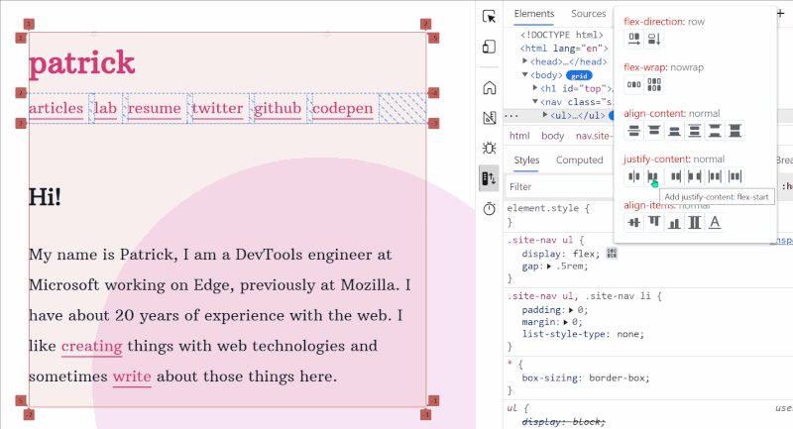Click the Filter styles input field
793x429 pixels.
point(555,186)
